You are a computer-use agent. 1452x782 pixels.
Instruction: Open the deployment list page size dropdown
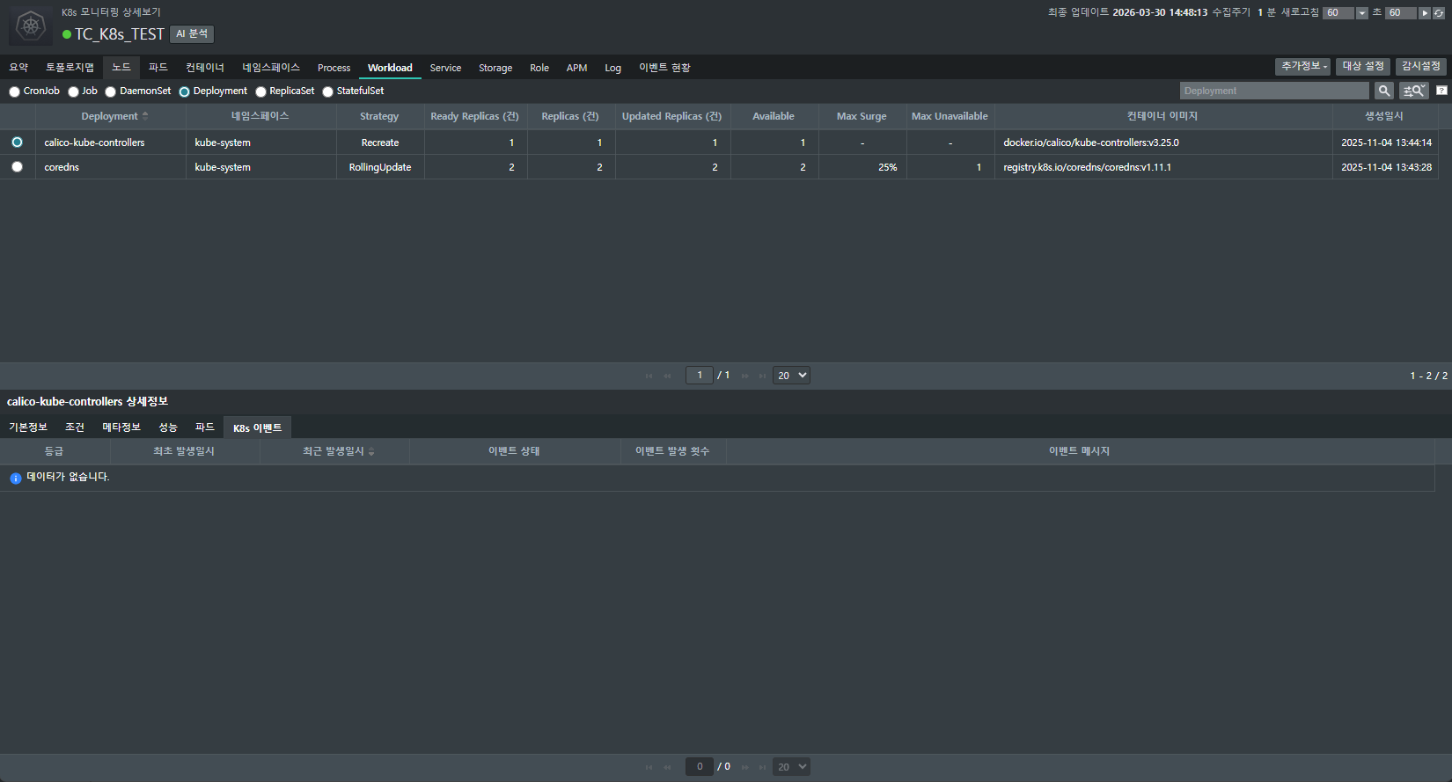(791, 376)
